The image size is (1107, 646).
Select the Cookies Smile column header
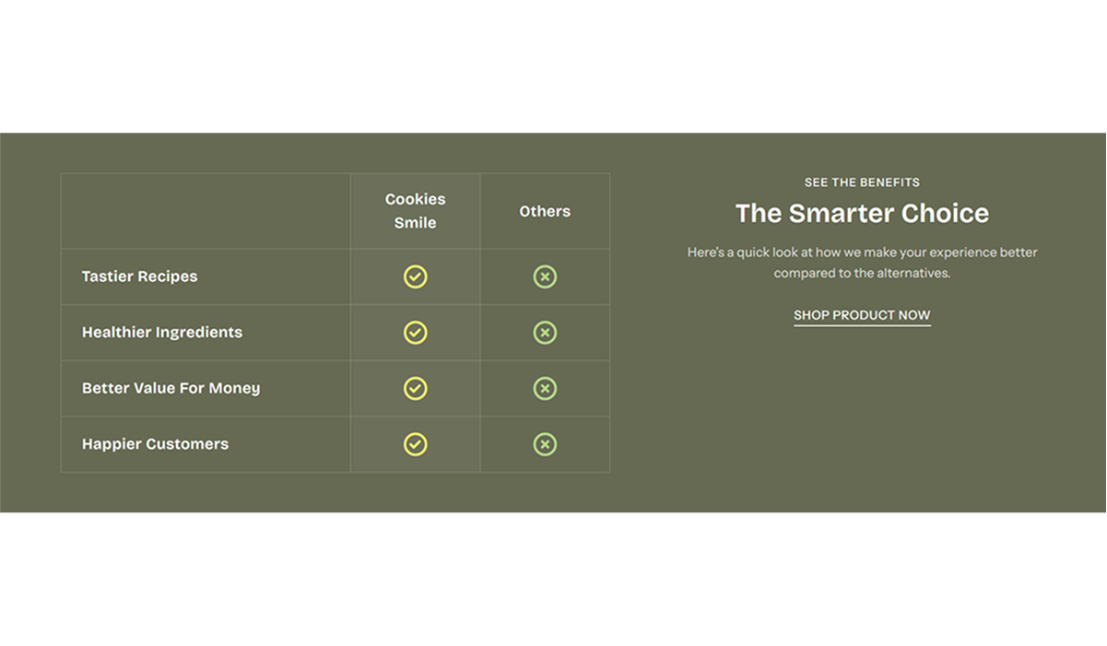pos(416,211)
